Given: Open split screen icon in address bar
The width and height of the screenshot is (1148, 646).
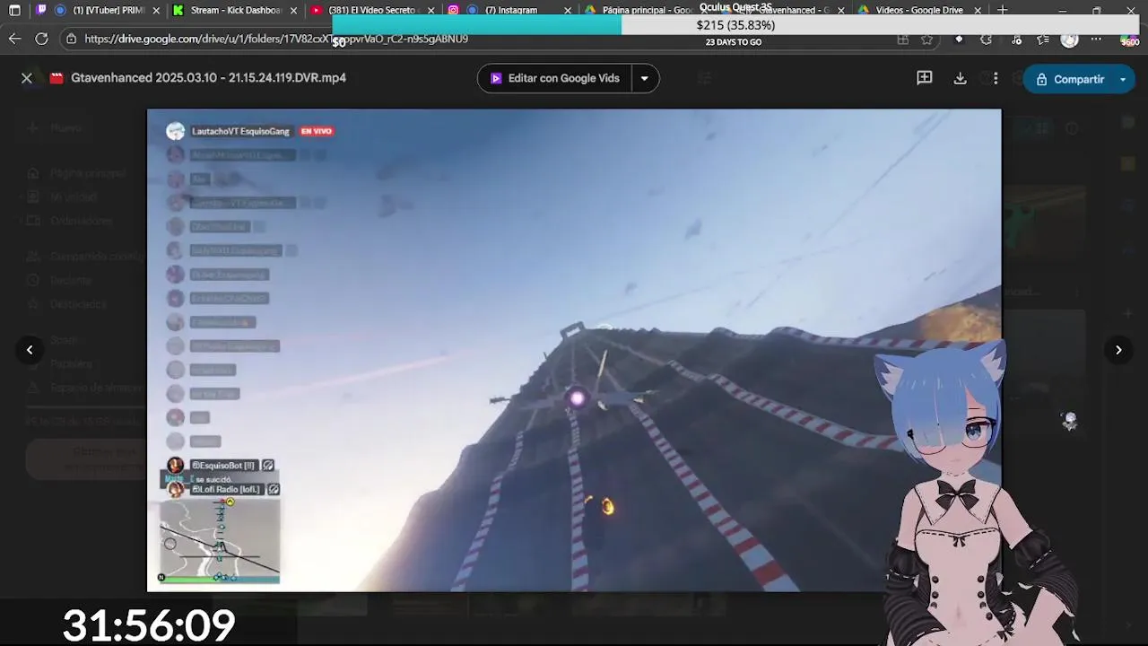Looking at the screenshot, I should pos(903,39).
